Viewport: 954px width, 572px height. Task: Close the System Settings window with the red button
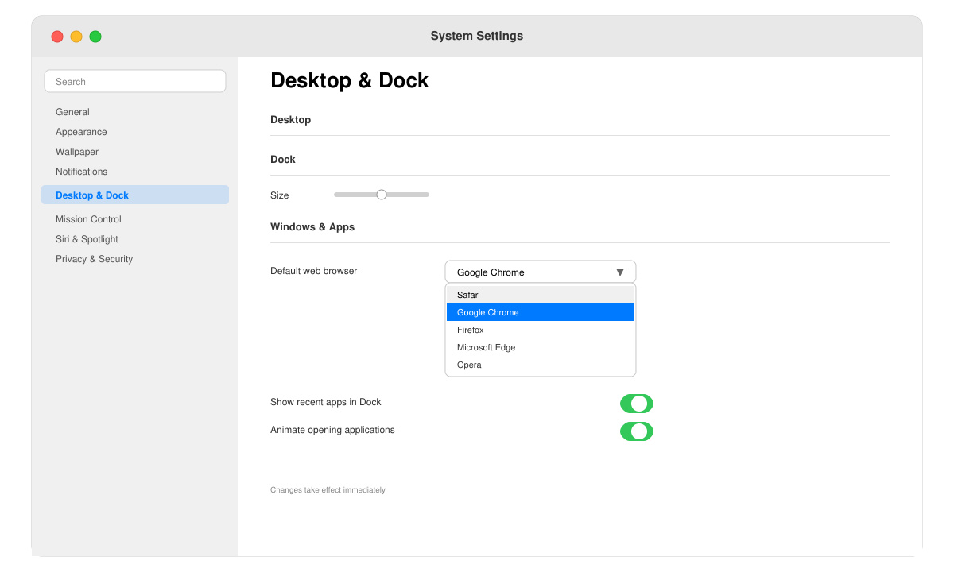click(x=57, y=37)
